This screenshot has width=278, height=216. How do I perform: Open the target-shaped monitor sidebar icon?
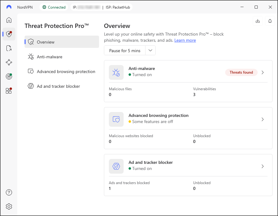pos(9,76)
